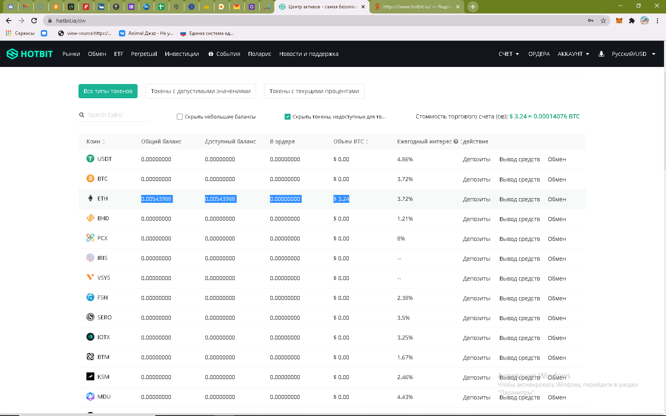Uncheck Скрыть токены, недоступных для торговли
666x416 pixels.
coord(287,117)
